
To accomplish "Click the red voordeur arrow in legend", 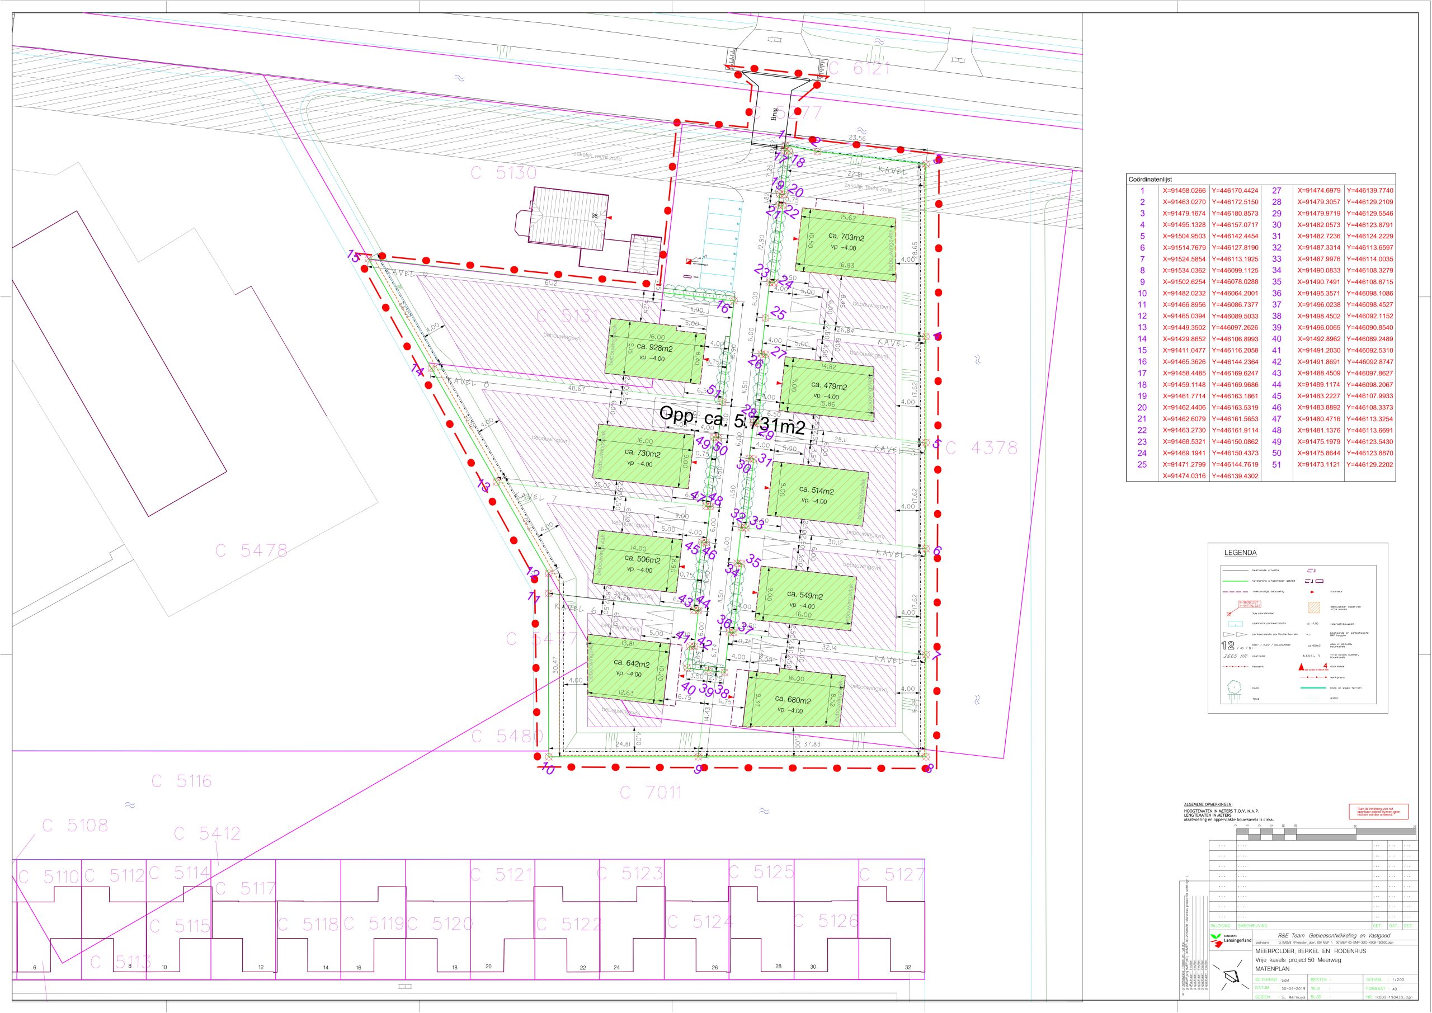I will [1313, 592].
